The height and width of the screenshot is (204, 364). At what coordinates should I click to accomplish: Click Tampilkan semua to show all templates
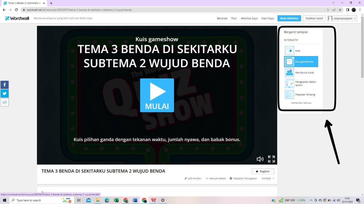(301, 103)
